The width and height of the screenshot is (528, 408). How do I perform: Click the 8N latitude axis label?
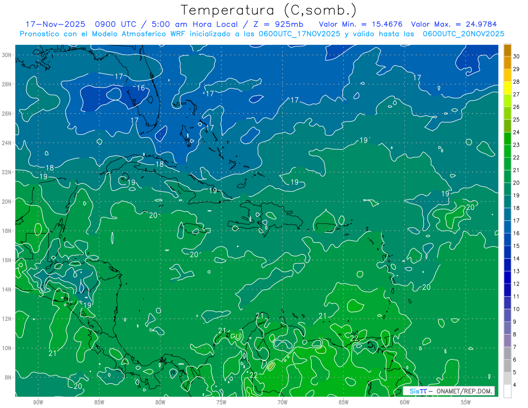[x=9, y=378]
